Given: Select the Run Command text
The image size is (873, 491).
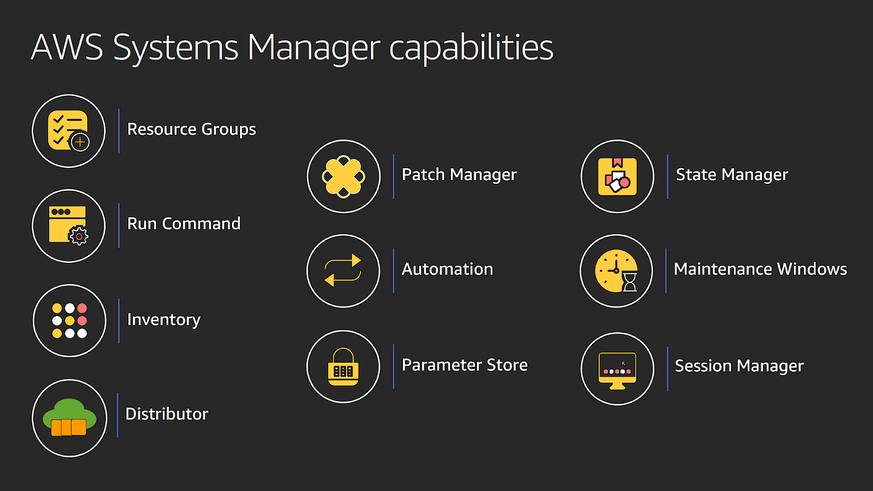Looking at the screenshot, I should pos(183,224).
